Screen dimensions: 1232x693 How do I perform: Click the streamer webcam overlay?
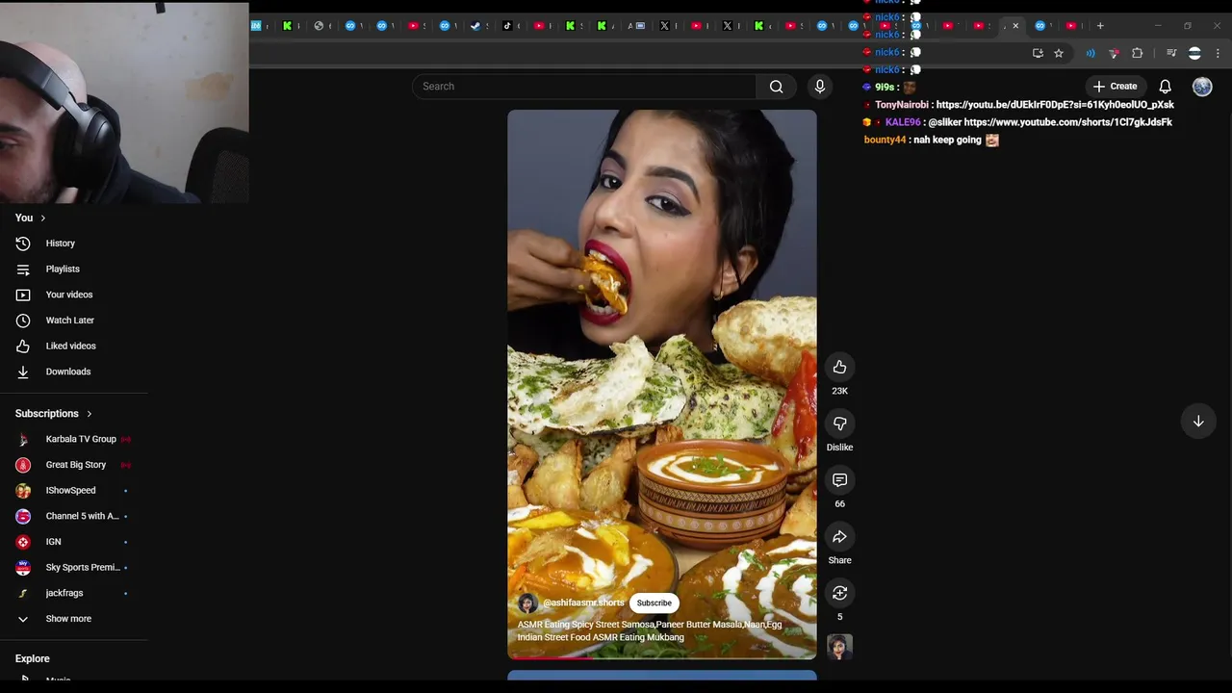click(124, 102)
